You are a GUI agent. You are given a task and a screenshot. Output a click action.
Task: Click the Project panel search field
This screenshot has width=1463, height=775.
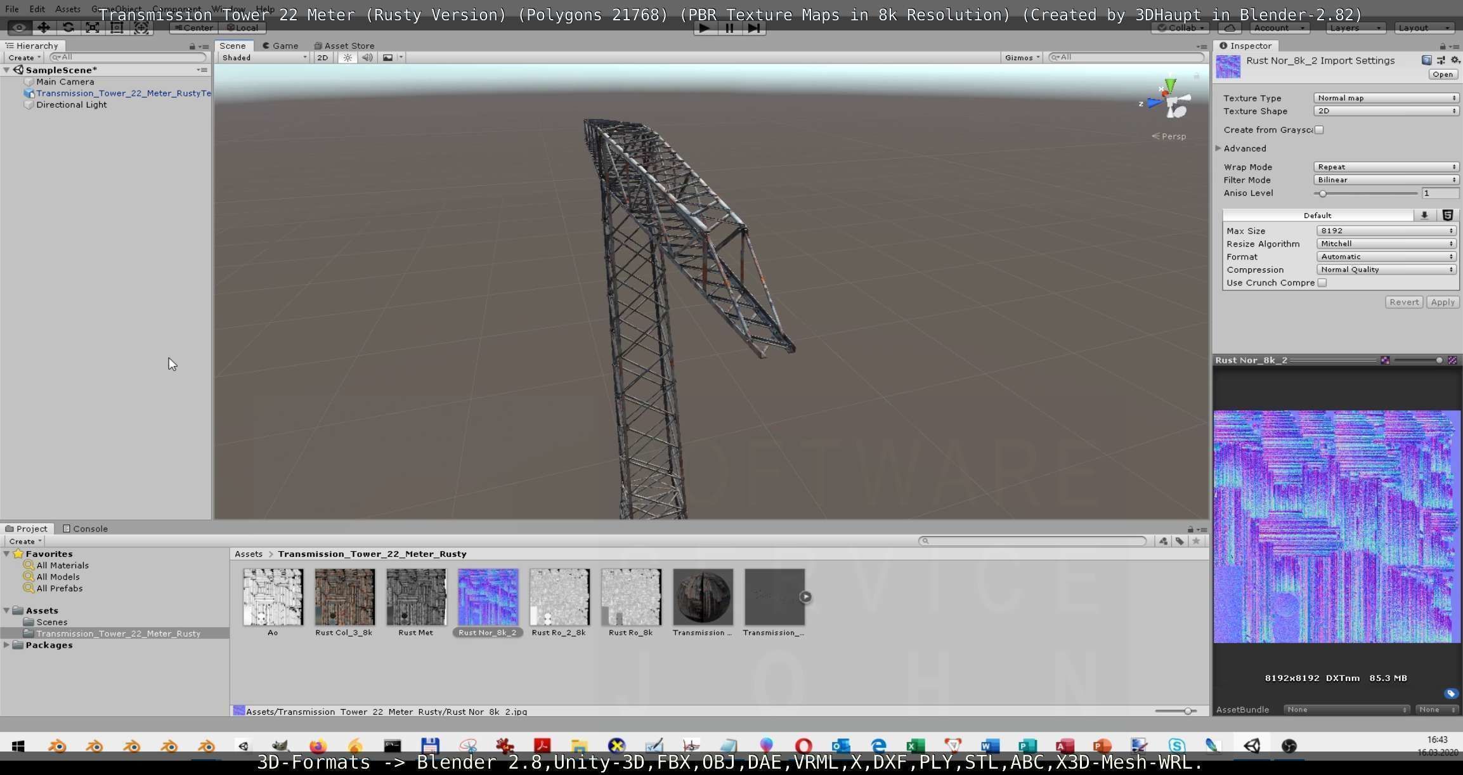pyautogui.click(x=1032, y=541)
